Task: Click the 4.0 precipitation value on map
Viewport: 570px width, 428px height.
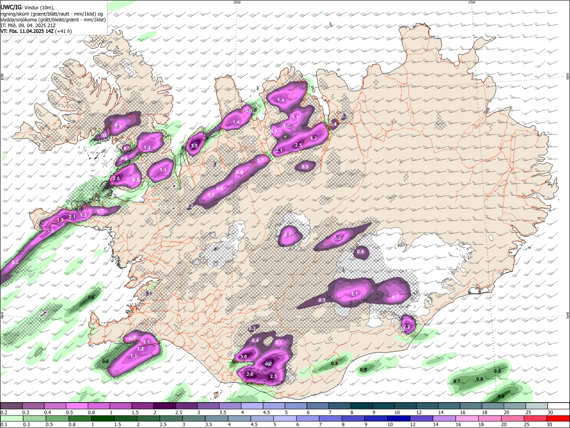Action: [x=268, y=364]
